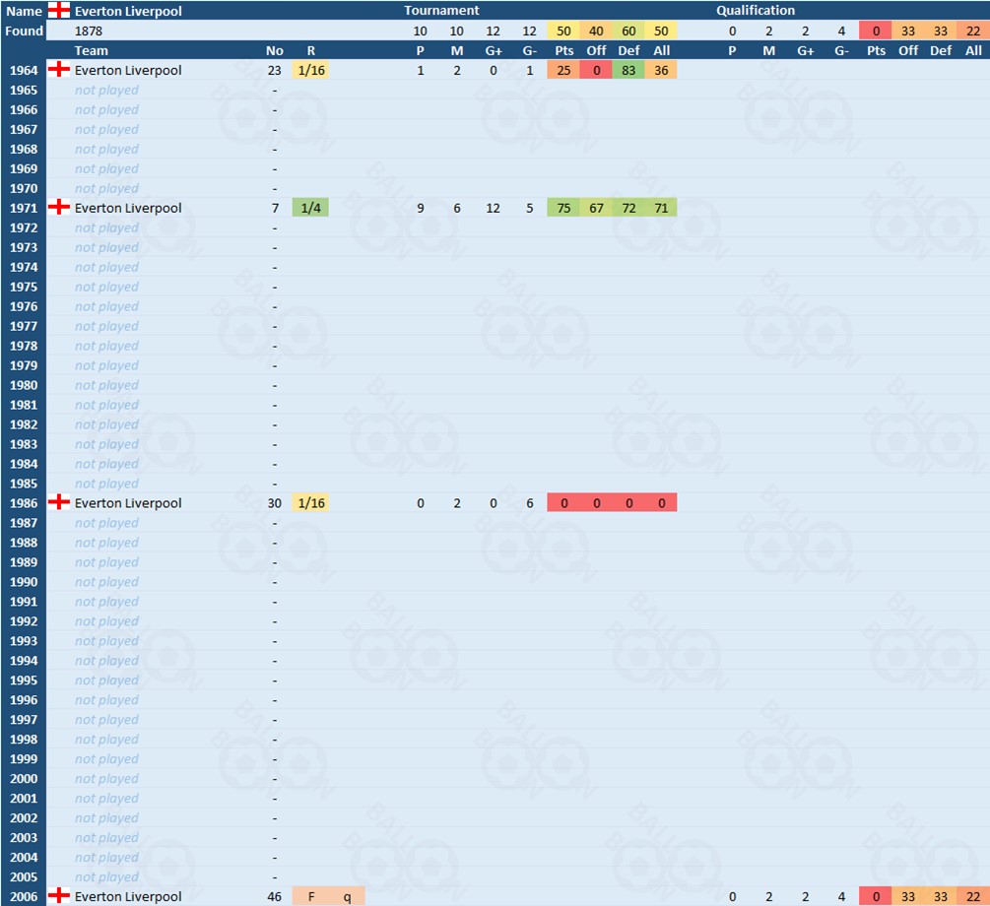Click the England flag in the Name header row
The height and width of the screenshot is (906, 990).
tap(59, 11)
